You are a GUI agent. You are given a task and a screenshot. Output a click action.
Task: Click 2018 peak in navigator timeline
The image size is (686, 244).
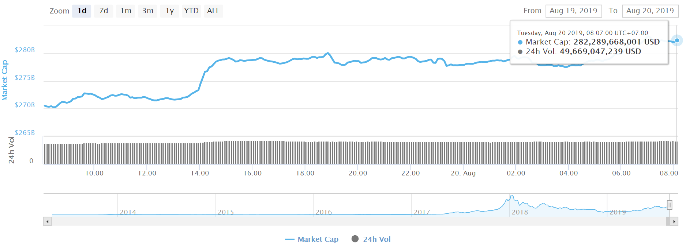coord(511,197)
